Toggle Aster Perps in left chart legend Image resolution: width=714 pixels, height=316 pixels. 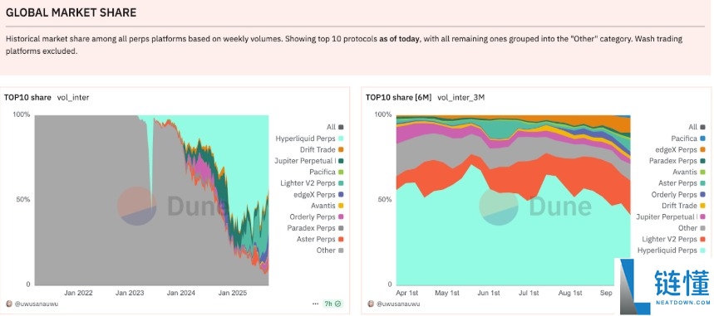point(320,239)
